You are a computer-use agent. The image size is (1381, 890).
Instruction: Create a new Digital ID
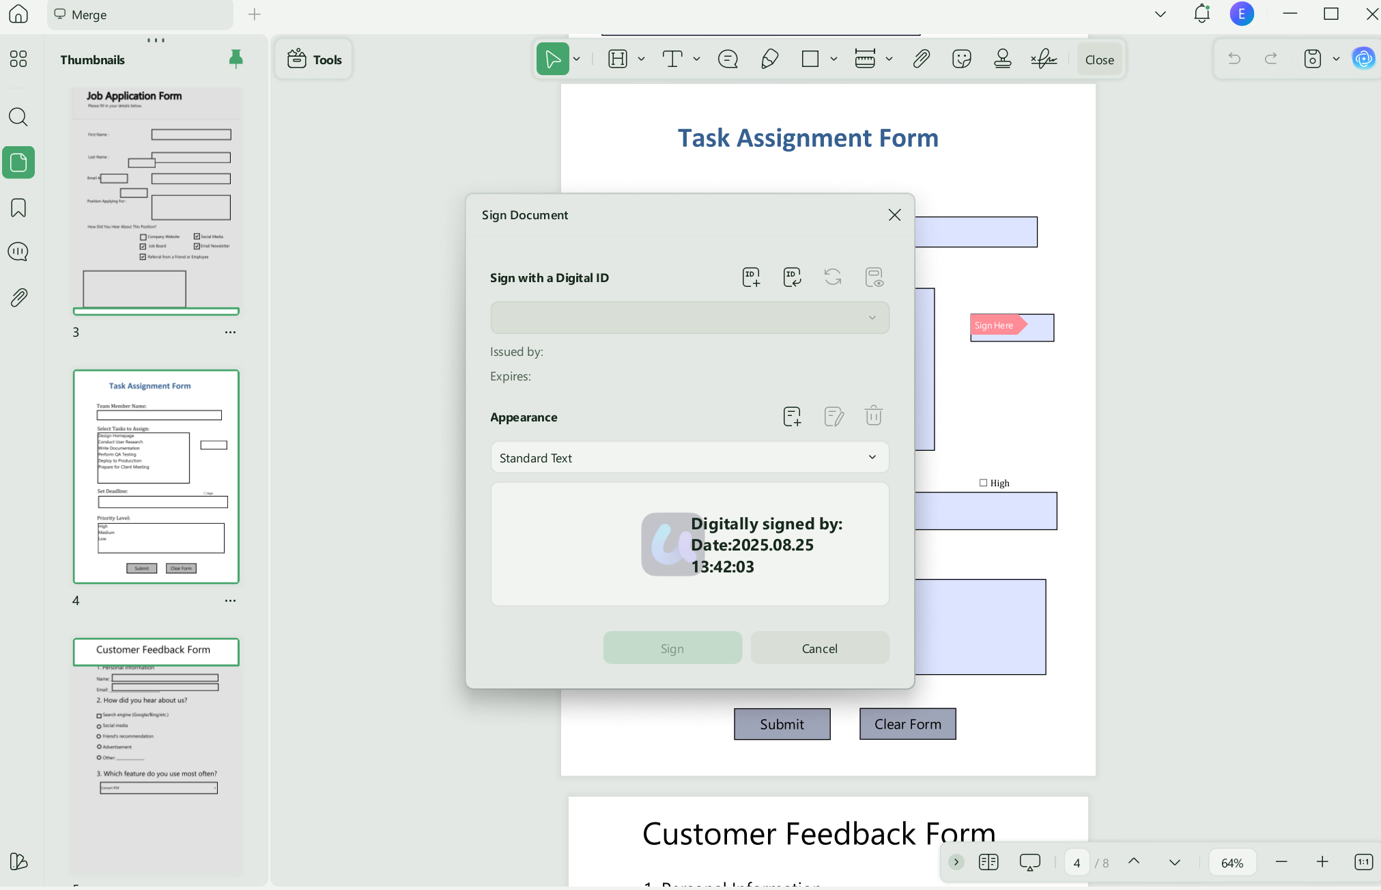click(x=751, y=277)
